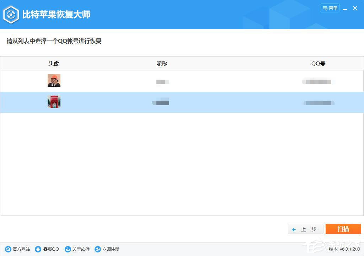Click the QQ penguin icon beside 客服QQ
Viewport: 364px width, 256px height.
[37, 249]
